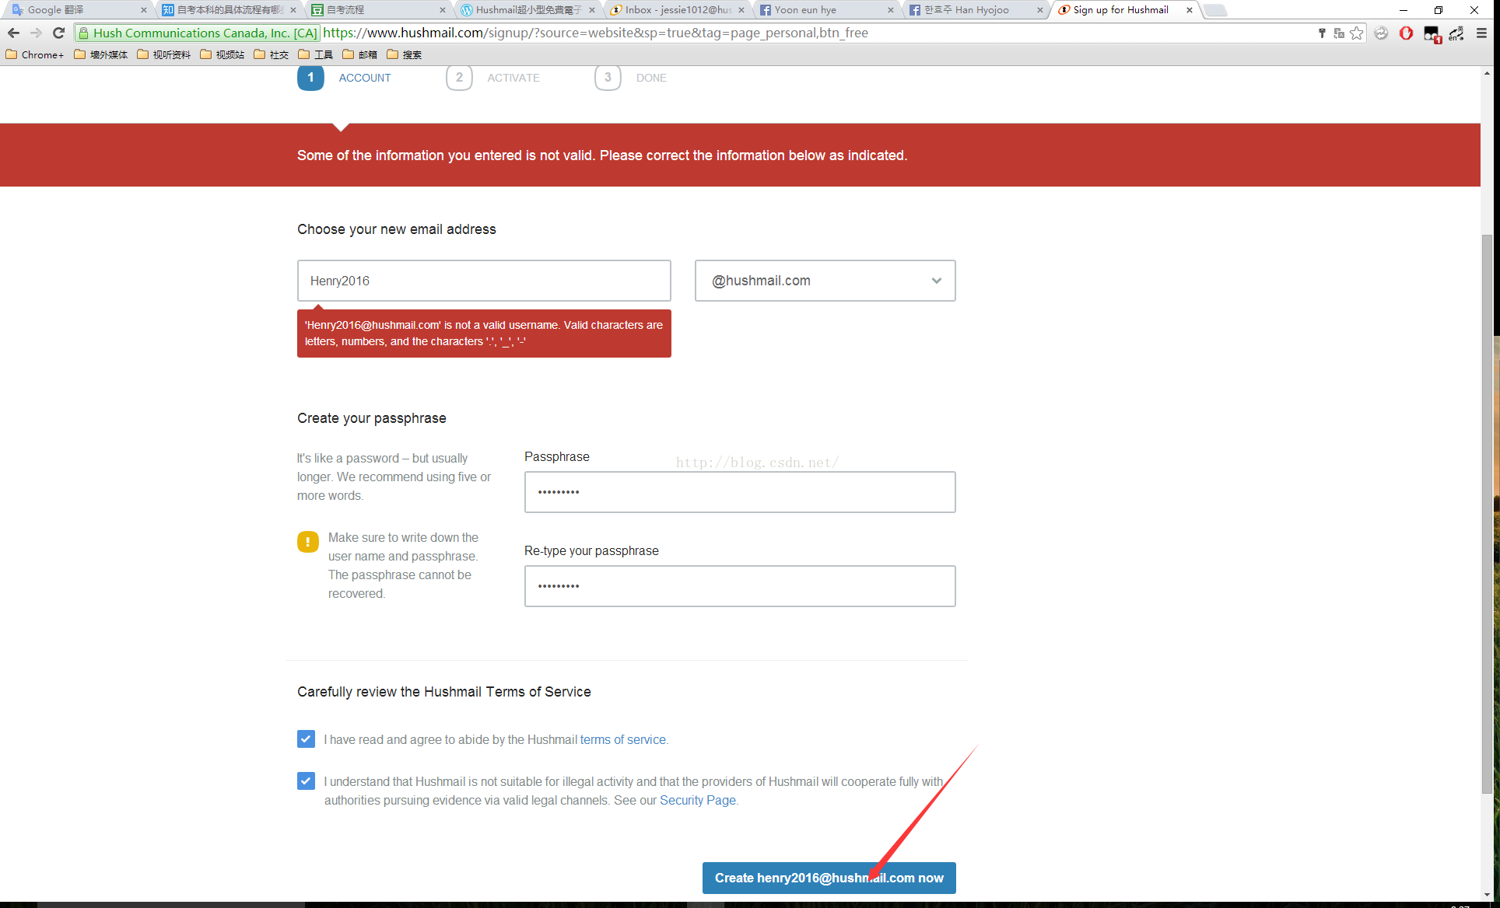Open the 邮箱 bookmarks folder
The width and height of the screenshot is (1500, 908).
click(360, 54)
